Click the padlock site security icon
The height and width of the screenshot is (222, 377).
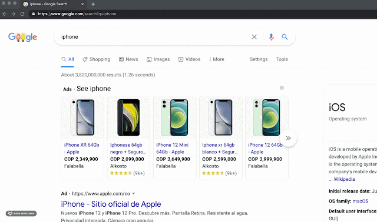[34, 14]
